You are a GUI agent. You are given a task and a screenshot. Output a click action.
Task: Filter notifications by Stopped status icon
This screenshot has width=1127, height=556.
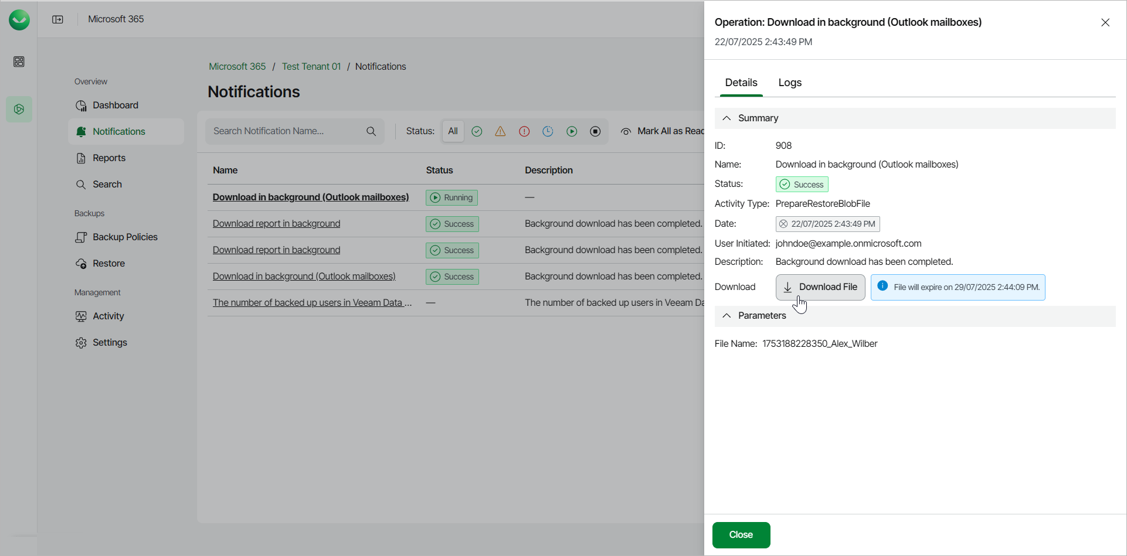[x=595, y=131]
